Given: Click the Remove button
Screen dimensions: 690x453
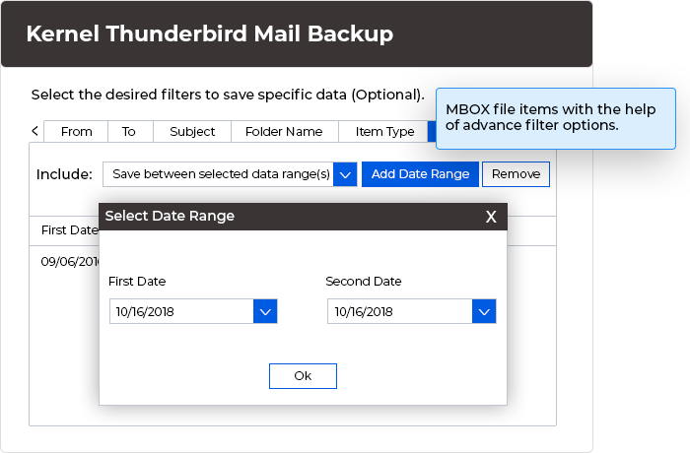Looking at the screenshot, I should point(516,174).
